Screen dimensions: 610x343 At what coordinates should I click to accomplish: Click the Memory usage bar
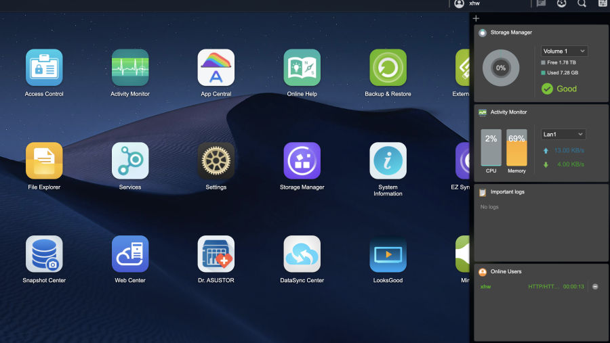(x=516, y=147)
